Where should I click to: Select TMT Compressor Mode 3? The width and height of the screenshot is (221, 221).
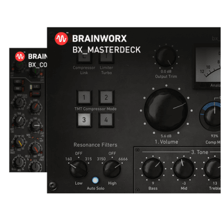[x=84, y=120]
